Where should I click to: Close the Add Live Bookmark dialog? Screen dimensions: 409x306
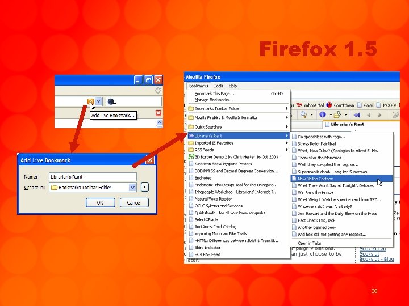150,160
